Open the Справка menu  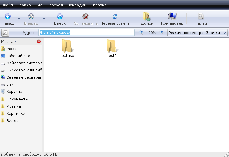click(98, 5)
